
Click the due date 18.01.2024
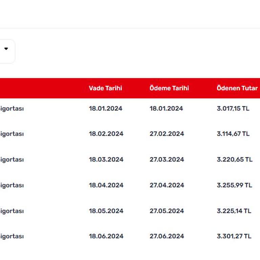click(x=105, y=109)
